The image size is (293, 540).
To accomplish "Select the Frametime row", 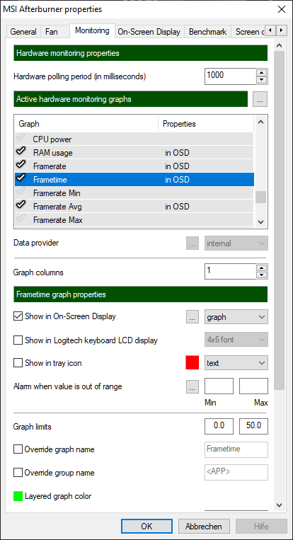I will tap(134, 180).
